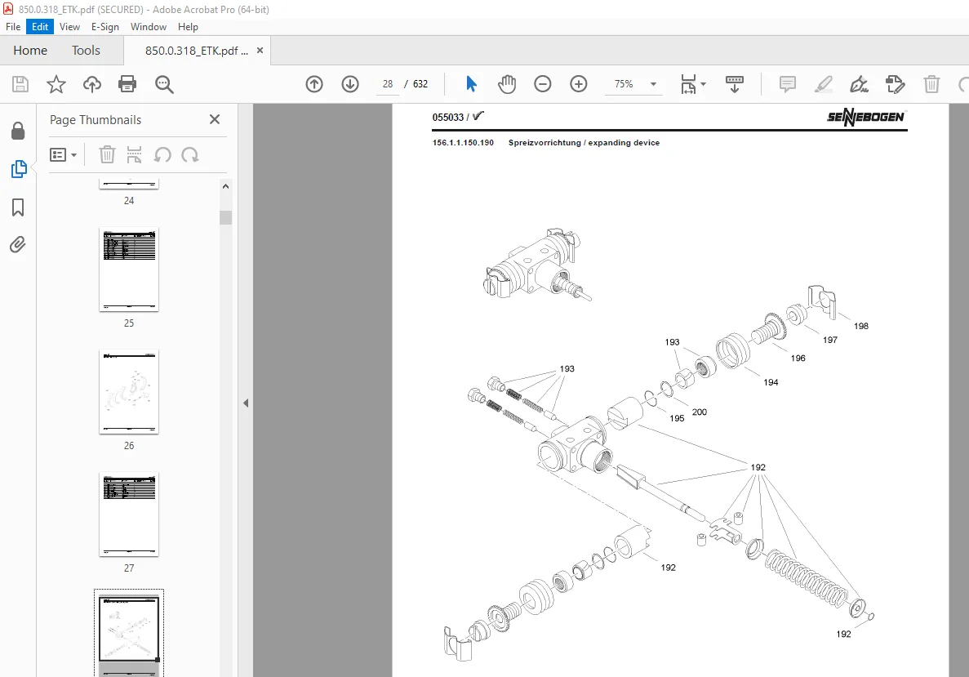Open the Help menu

(188, 27)
